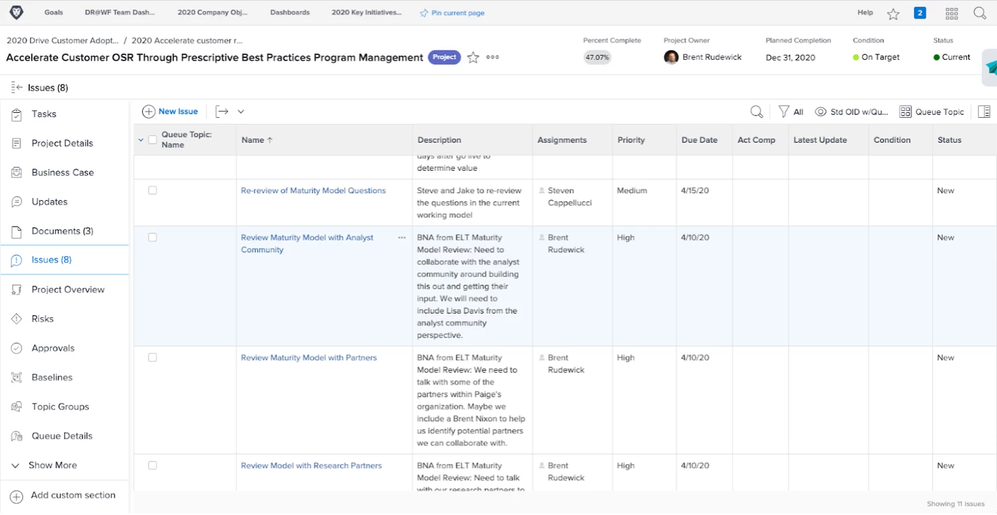
Task: Click the New Issue button
Action: point(170,112)
